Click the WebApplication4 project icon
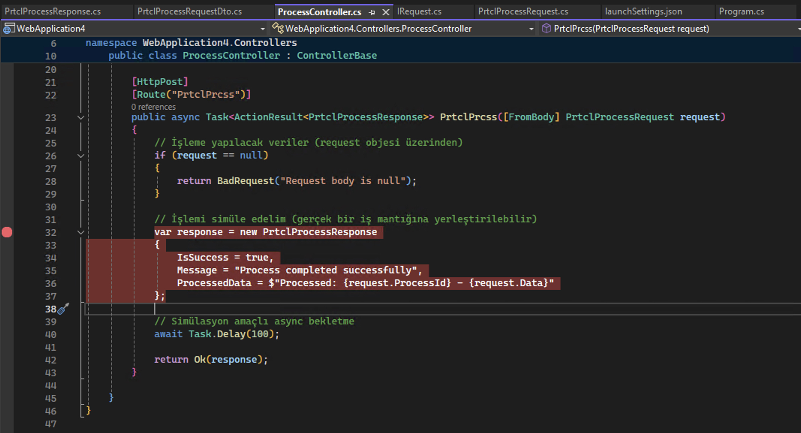 9,29
